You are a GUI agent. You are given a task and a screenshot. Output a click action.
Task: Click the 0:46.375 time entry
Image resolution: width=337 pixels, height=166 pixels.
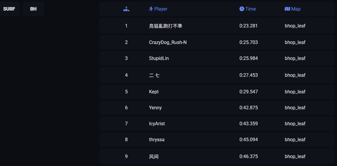click(x=249, y=157)
